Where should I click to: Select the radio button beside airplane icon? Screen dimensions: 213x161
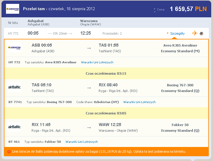201,33
